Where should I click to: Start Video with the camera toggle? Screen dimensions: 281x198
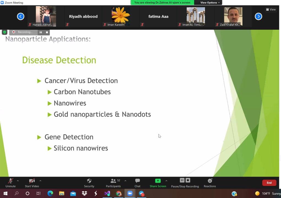point(32,182)
